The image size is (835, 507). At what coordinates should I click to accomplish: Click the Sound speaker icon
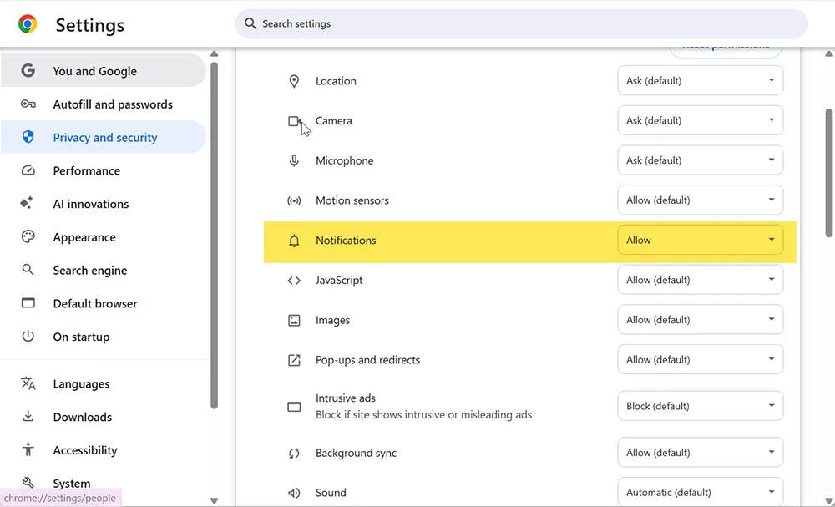pyautogui.click(x=294, y=492)
